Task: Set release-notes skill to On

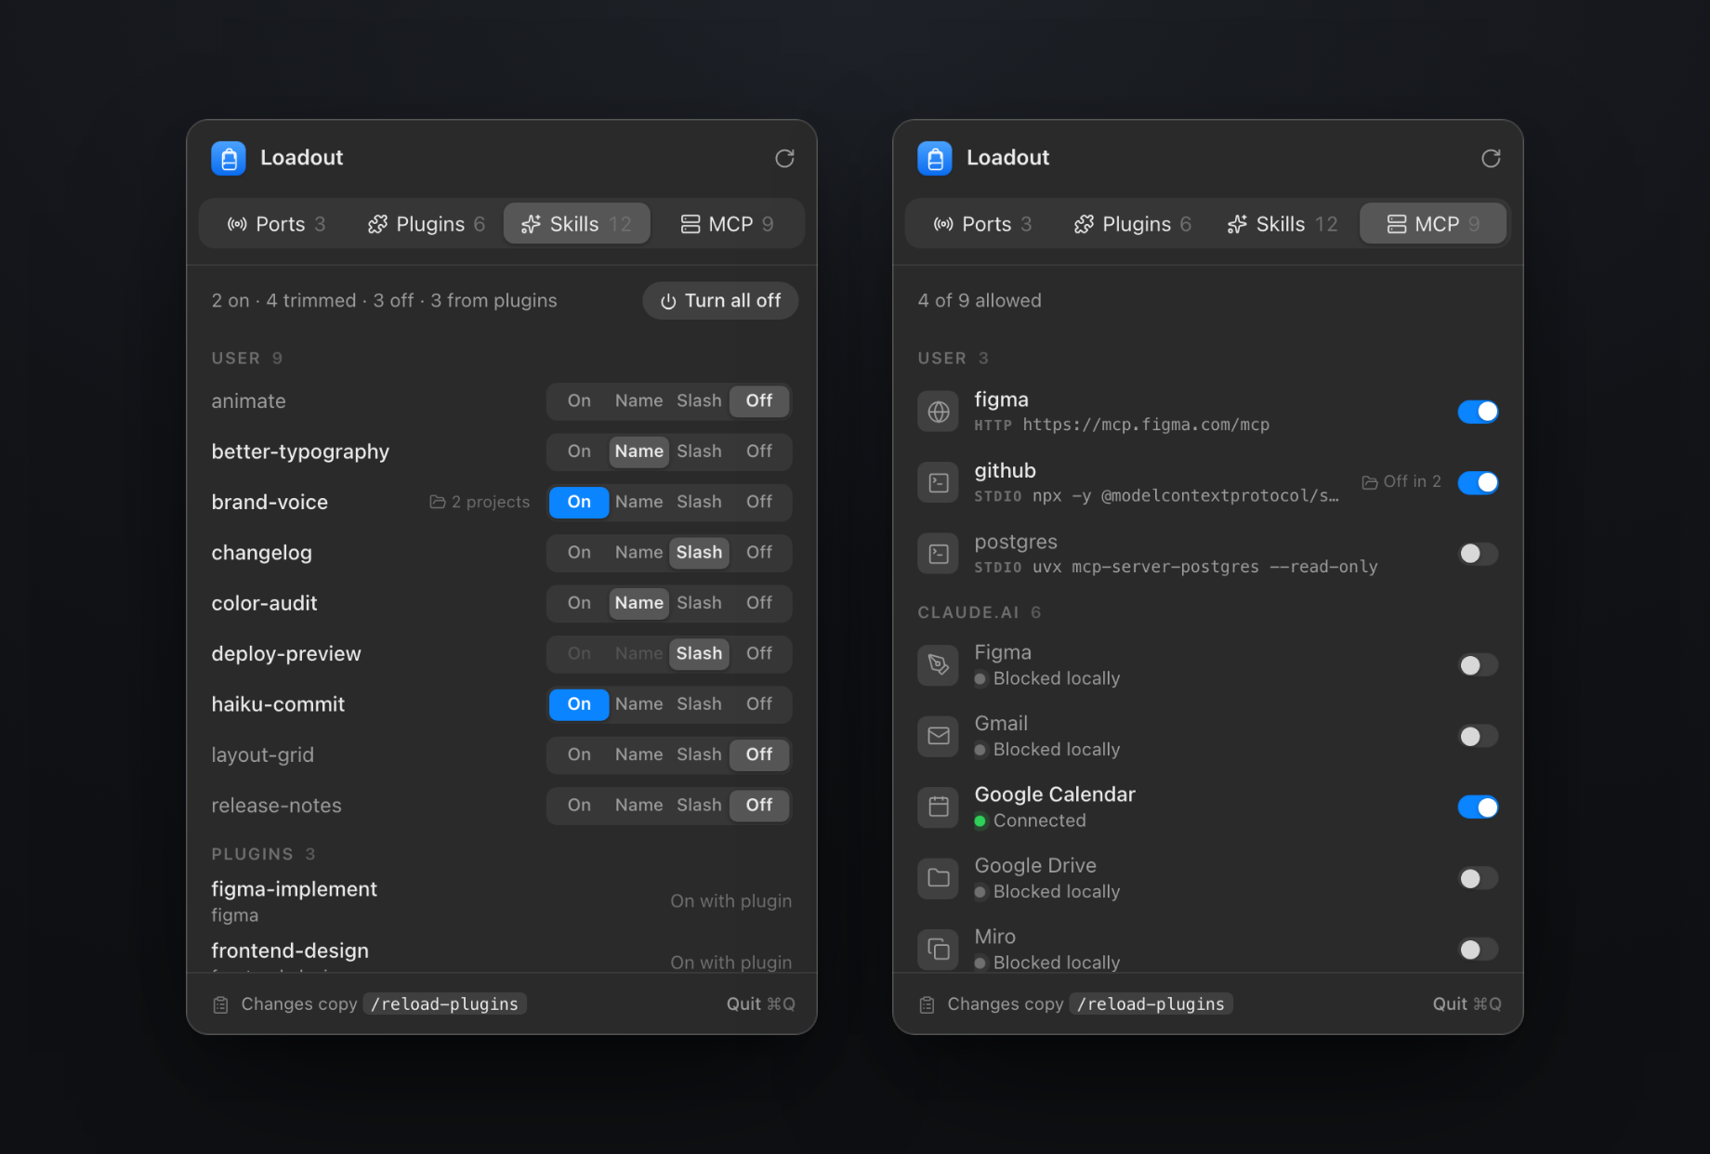Action: tap(579, 806)
